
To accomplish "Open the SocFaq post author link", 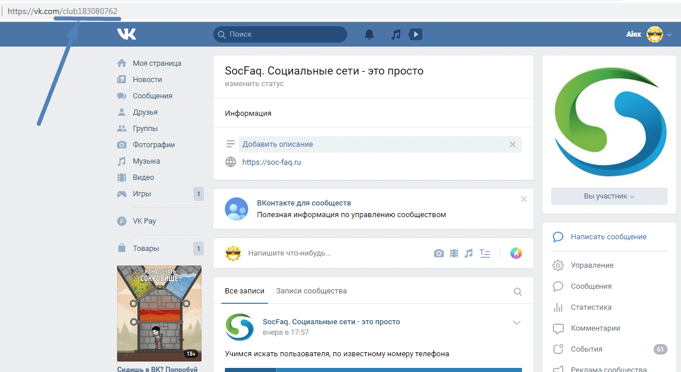I will (331, 322).
